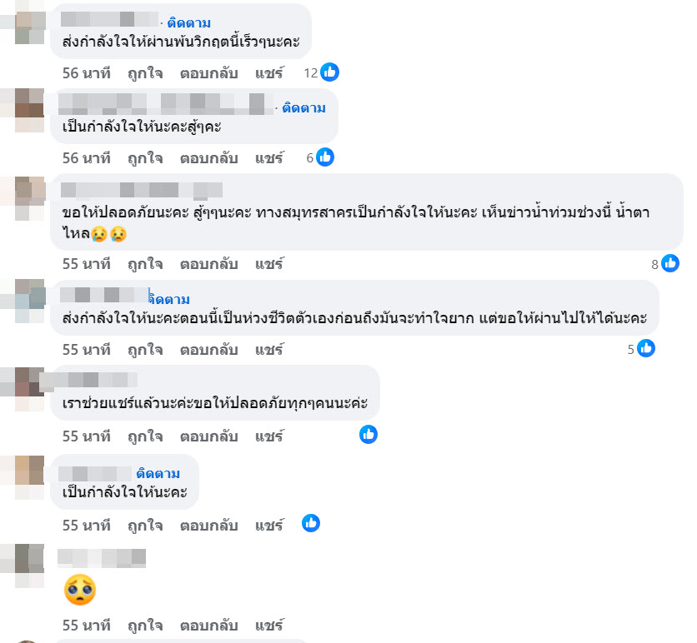Click the like reaction icon showing 5 likes

pyautogui.click(x=646, y=349)
